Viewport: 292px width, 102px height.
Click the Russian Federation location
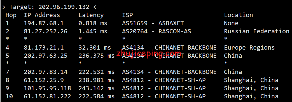pyautogui.click(x=257, y=31)
